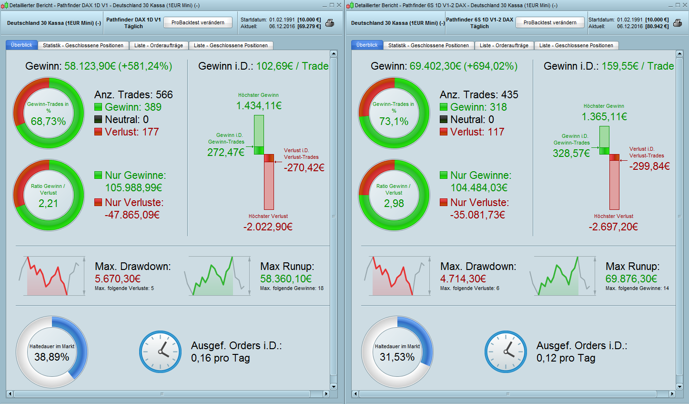Click the Höchster Verlust value -2.022,90€

click(268, 227)
